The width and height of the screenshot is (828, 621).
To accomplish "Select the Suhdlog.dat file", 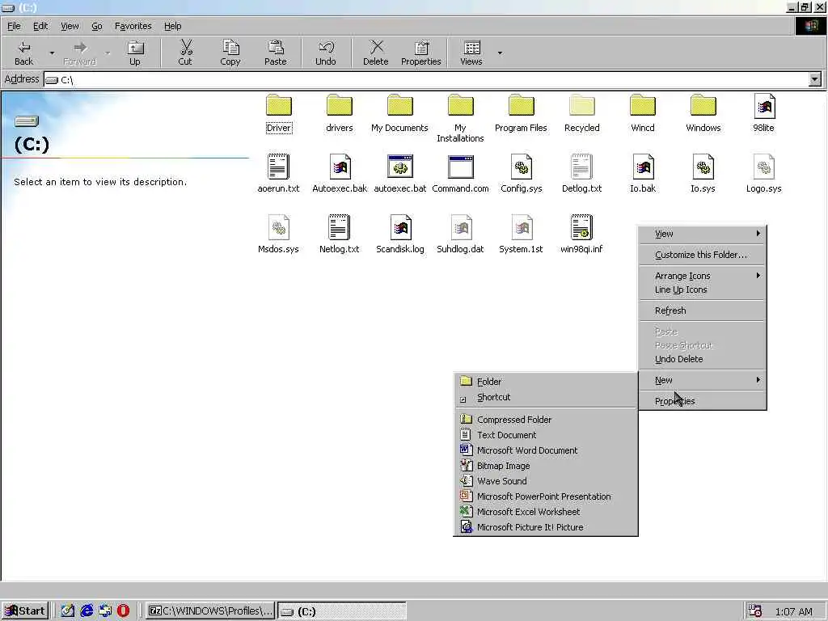I will point(460,234).
